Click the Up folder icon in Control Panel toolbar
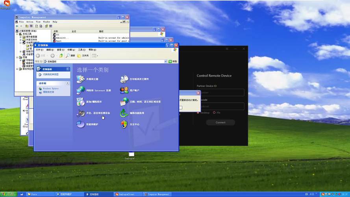 [61, 56]
